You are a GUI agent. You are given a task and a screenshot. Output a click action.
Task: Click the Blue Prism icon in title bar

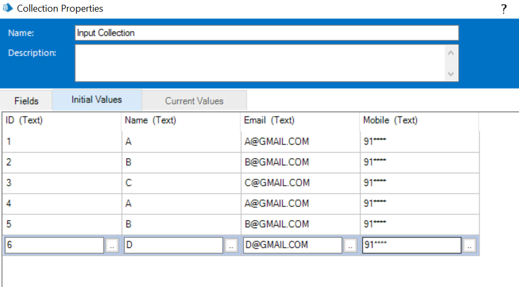8,8
